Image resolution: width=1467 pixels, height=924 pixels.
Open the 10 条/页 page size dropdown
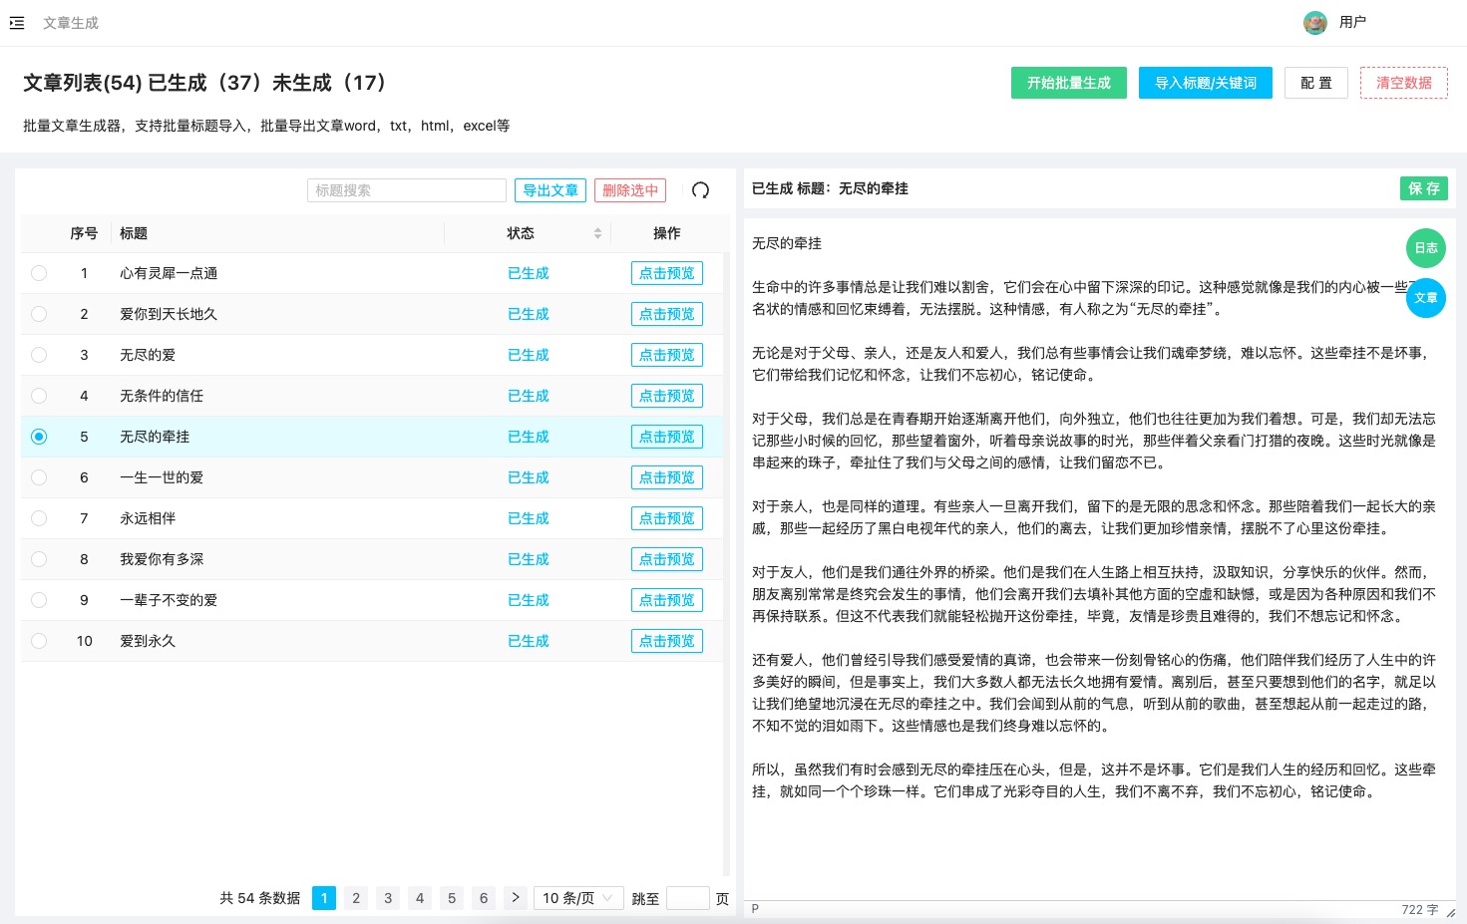click(x=578, y=898)
